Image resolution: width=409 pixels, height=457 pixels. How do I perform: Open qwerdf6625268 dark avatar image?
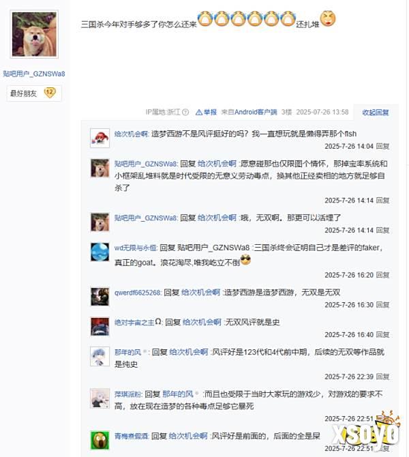click(x=100, y=297)
